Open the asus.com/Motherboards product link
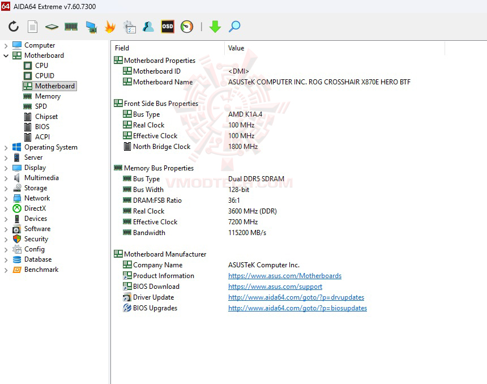The width and height of the screenshot is (487, 384). (285, 276)
